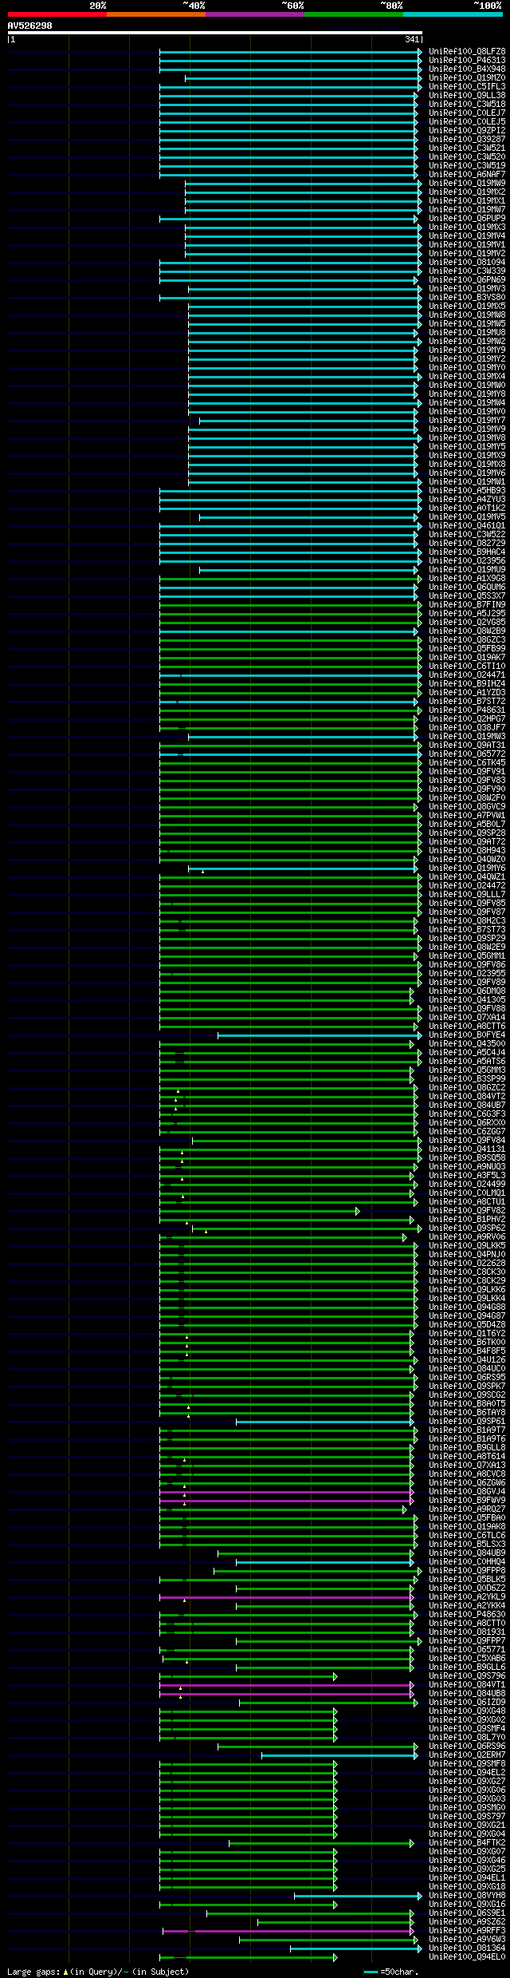Screen dimensions: 510x1978
Task: Click the purple ~60% identity legend bar
Action: click(255, 14)
